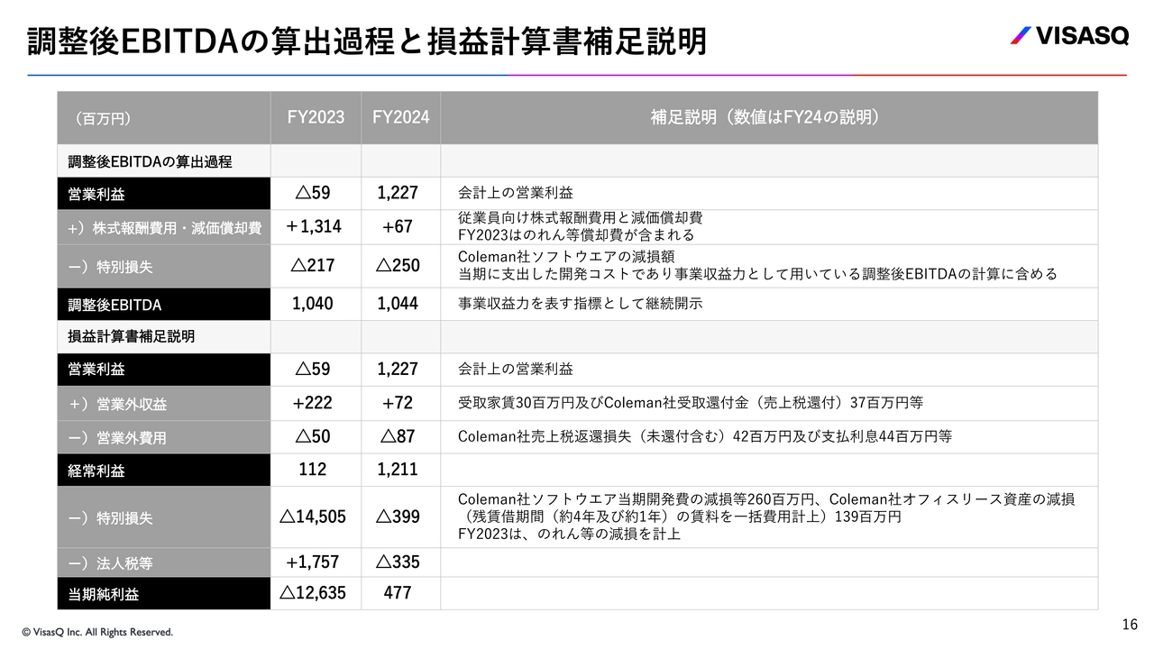Select the +1,757 value
The image size is (1154, 649).
point(313,562)
